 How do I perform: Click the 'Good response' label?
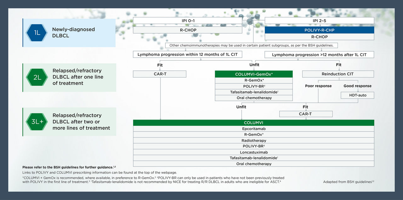pos(357,86)
